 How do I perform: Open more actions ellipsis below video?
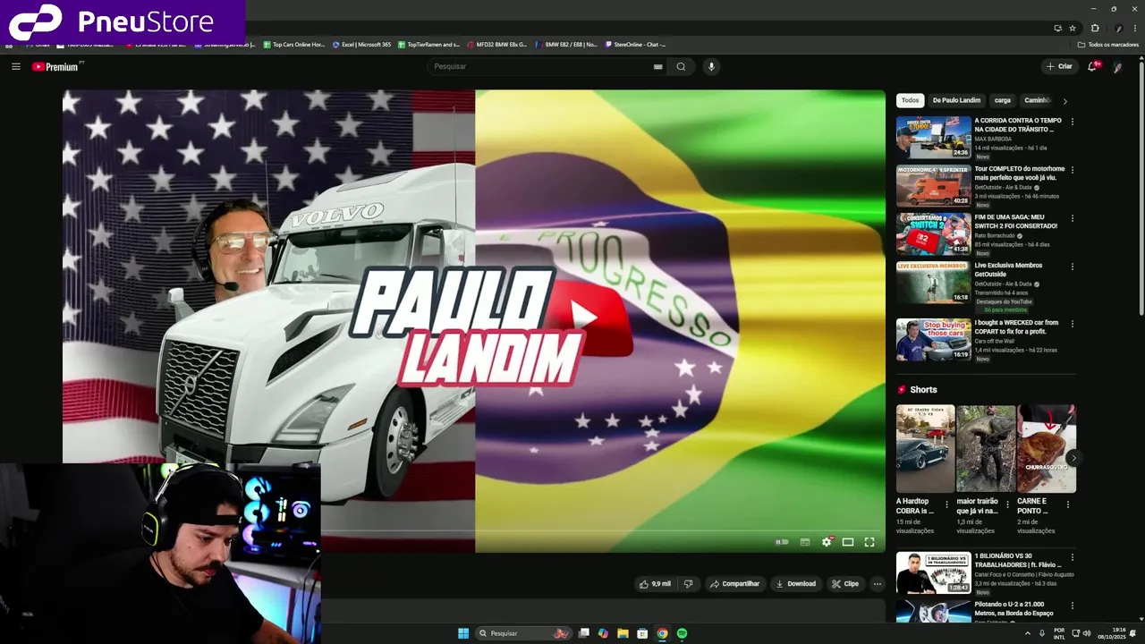(878, 584)
